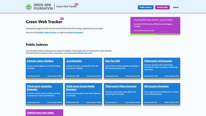
Task: Click Green hosted value in Moz Top 500 card
Action: pos(133,76)
